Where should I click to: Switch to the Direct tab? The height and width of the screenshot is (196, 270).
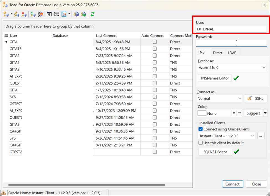[x=217, y=53]
